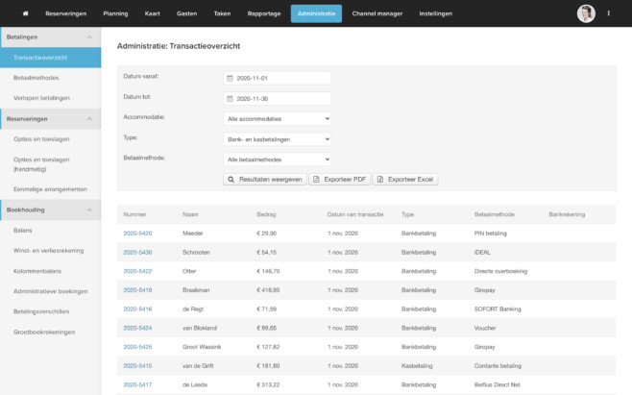
Task: Collapse the Betalingen sidebar section
Action: [89, 37]
